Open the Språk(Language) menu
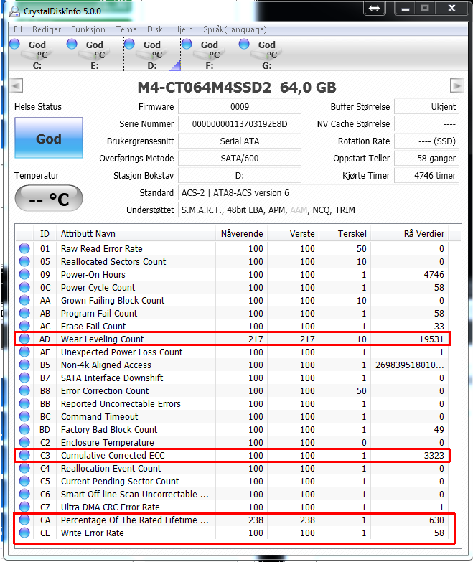The height and width of the screenshot is (562, 473). pyautogui.click(x=235, y=29)
